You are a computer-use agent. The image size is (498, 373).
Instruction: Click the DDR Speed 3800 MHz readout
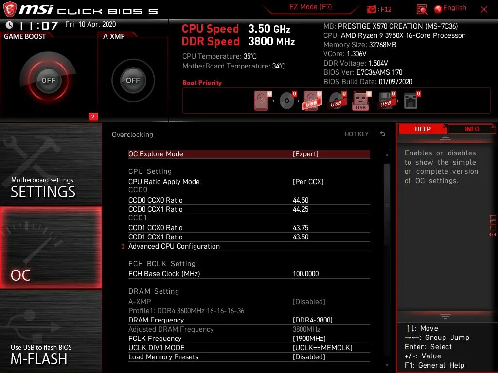(x=238, y=41)
